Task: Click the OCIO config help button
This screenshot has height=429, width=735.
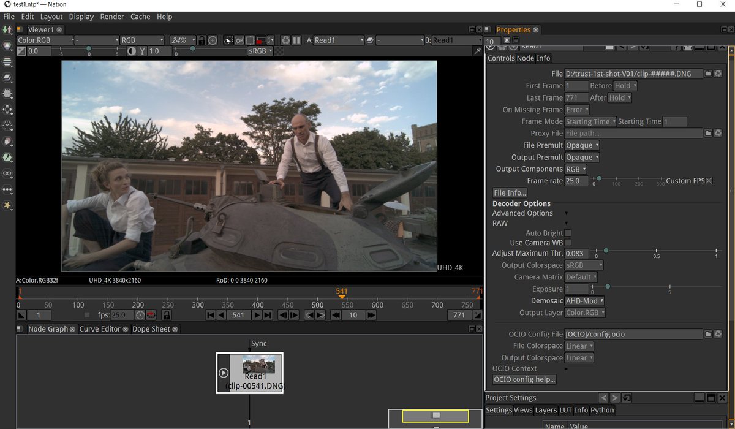Action: coord(524,379)
